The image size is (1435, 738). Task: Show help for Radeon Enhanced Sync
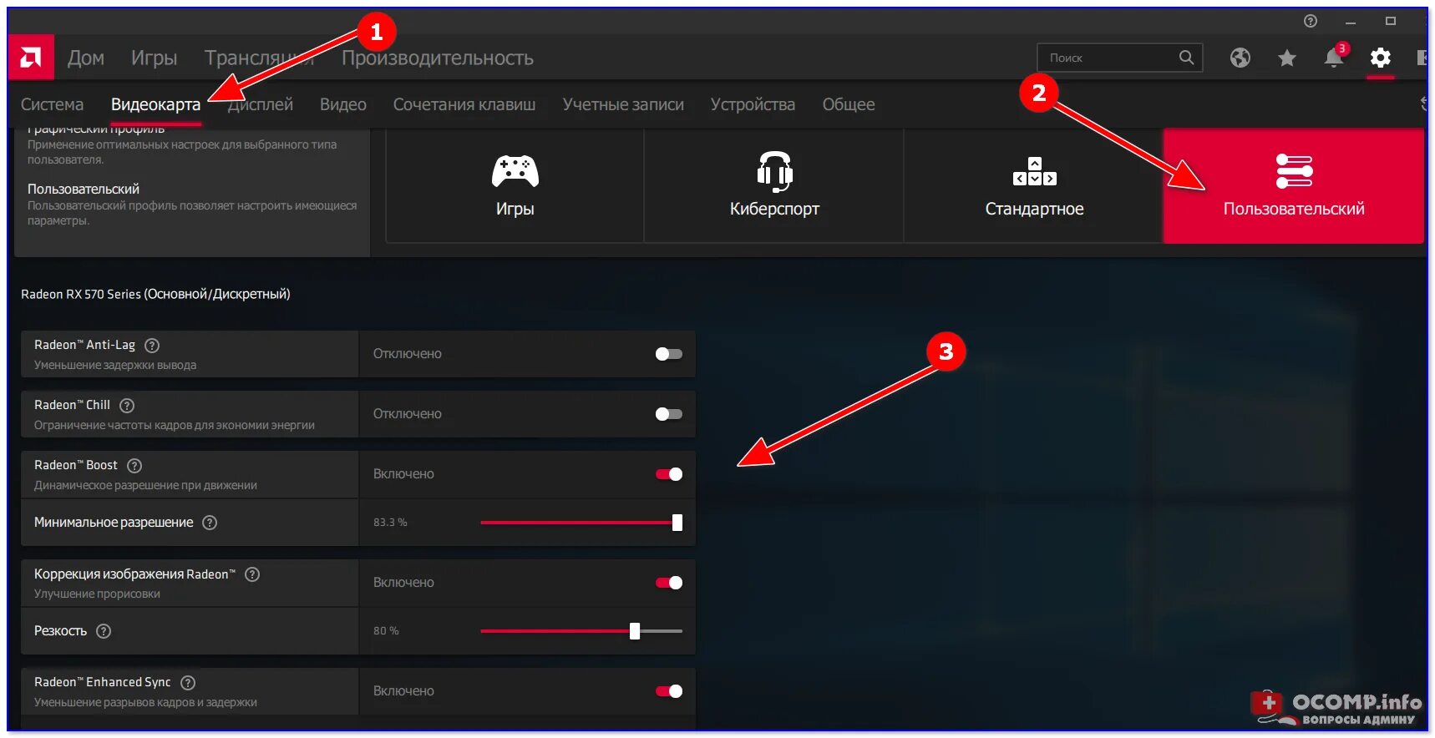188,683
